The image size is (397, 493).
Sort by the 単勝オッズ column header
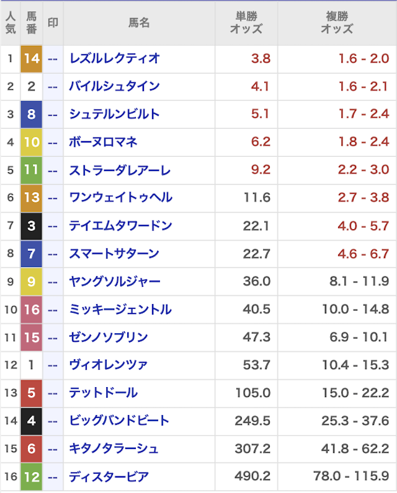tap(246, 23)
